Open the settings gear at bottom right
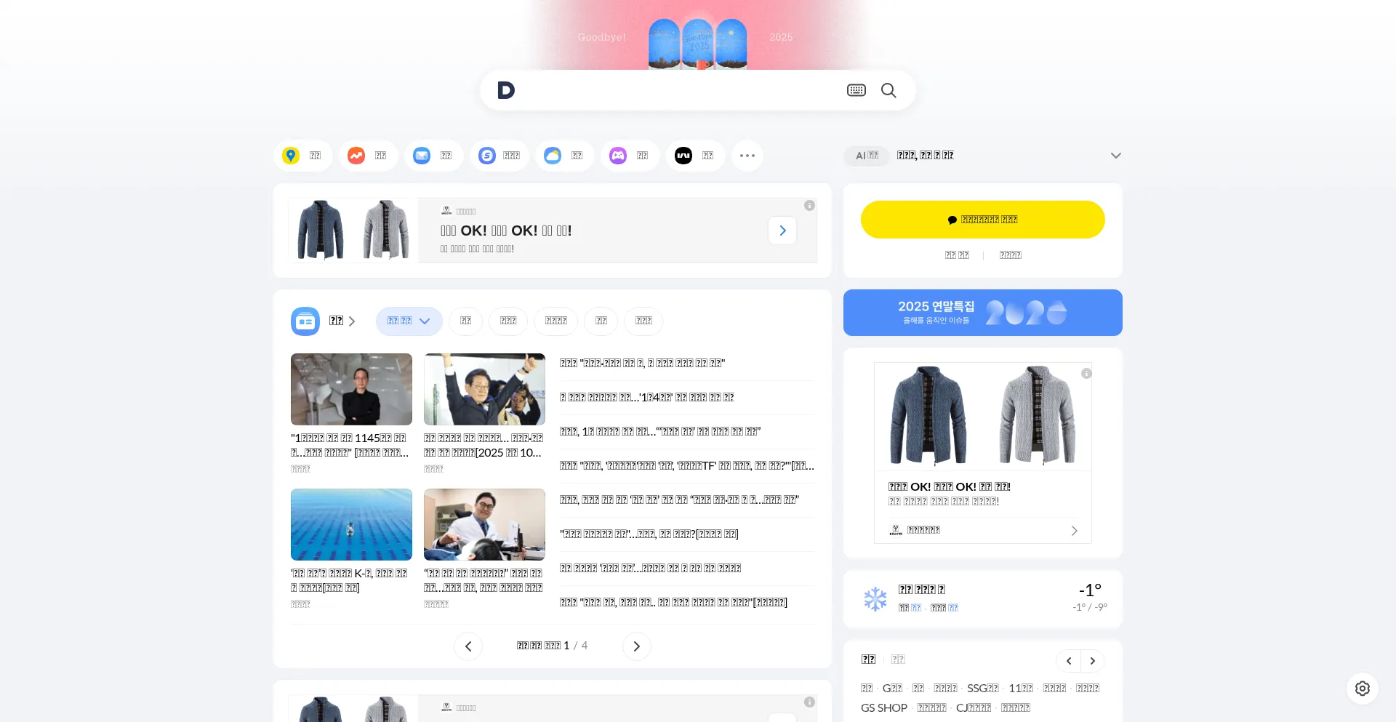 point(1363,689)
